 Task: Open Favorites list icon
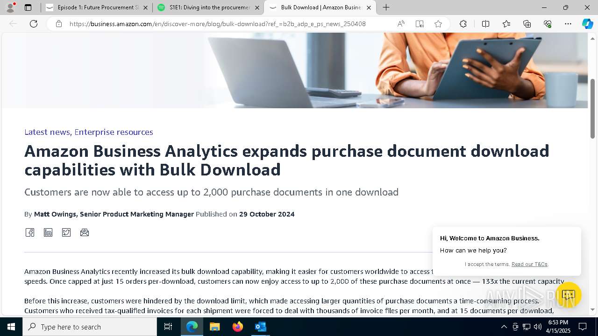click(506, 24)
